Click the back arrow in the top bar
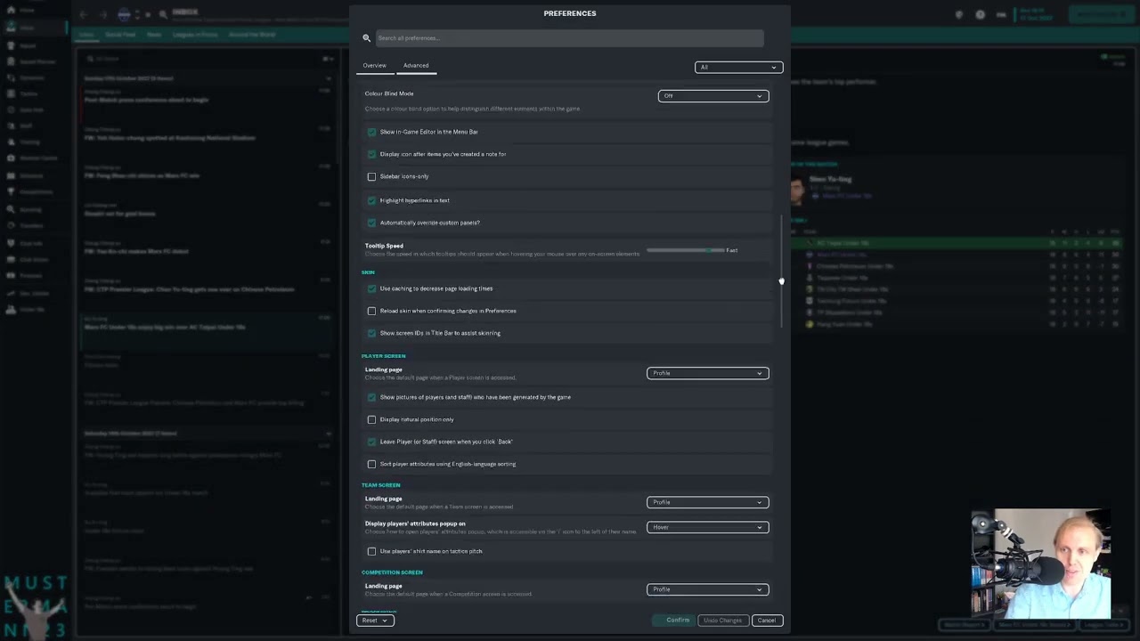1140x641 pixels. [x=84, y=14]
